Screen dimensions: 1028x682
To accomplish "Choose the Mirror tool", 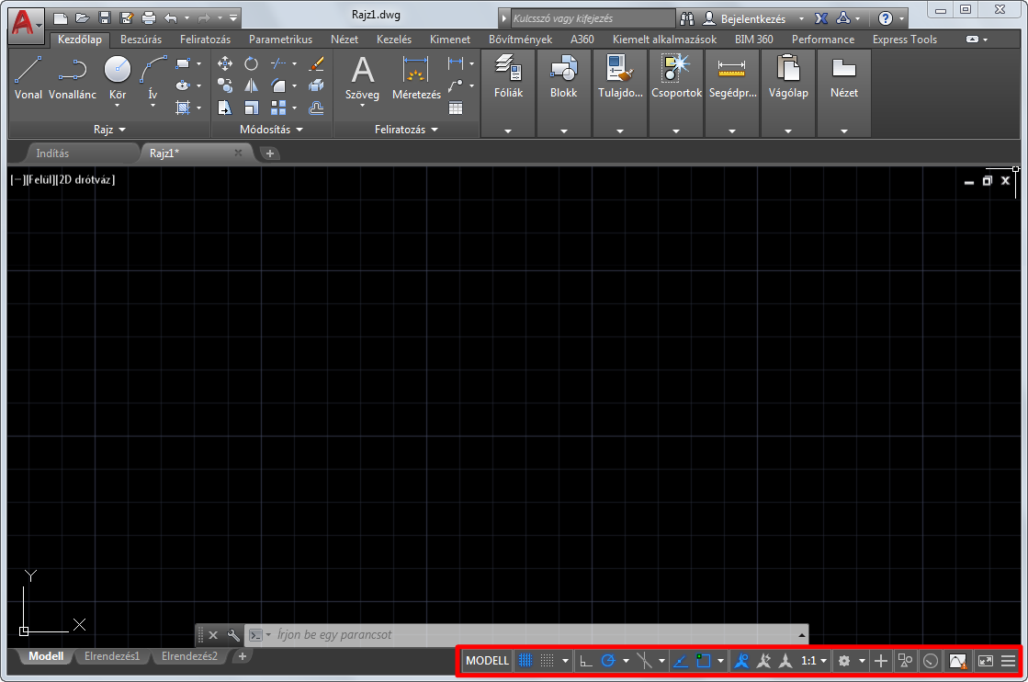I will pos(251,85).
